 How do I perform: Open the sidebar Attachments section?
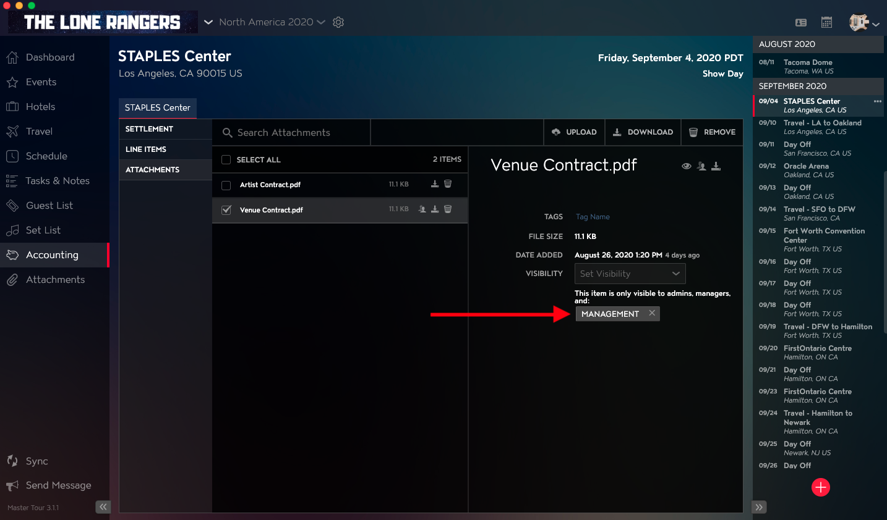click(x=54, y=280)
